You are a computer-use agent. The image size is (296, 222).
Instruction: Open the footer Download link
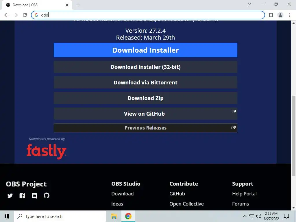(x=123, y=194)
